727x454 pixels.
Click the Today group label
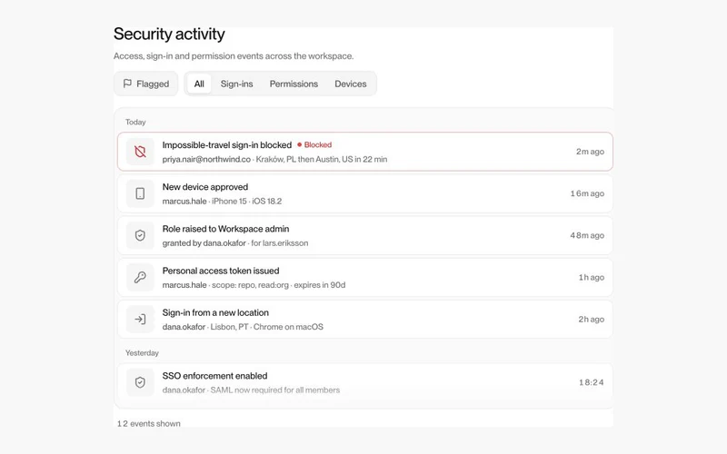(135, 123)
